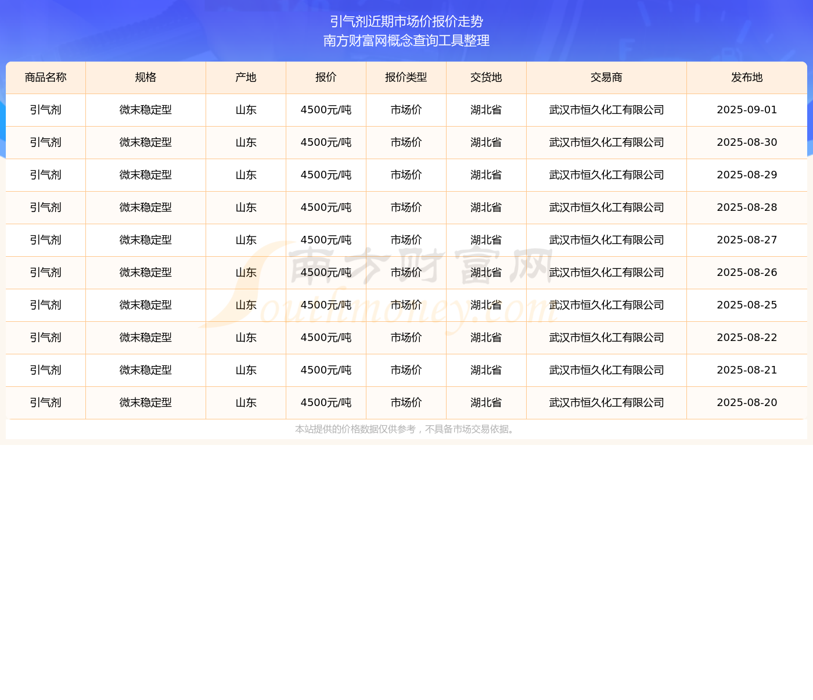Select the 商品名称 column header

[46, 77]
